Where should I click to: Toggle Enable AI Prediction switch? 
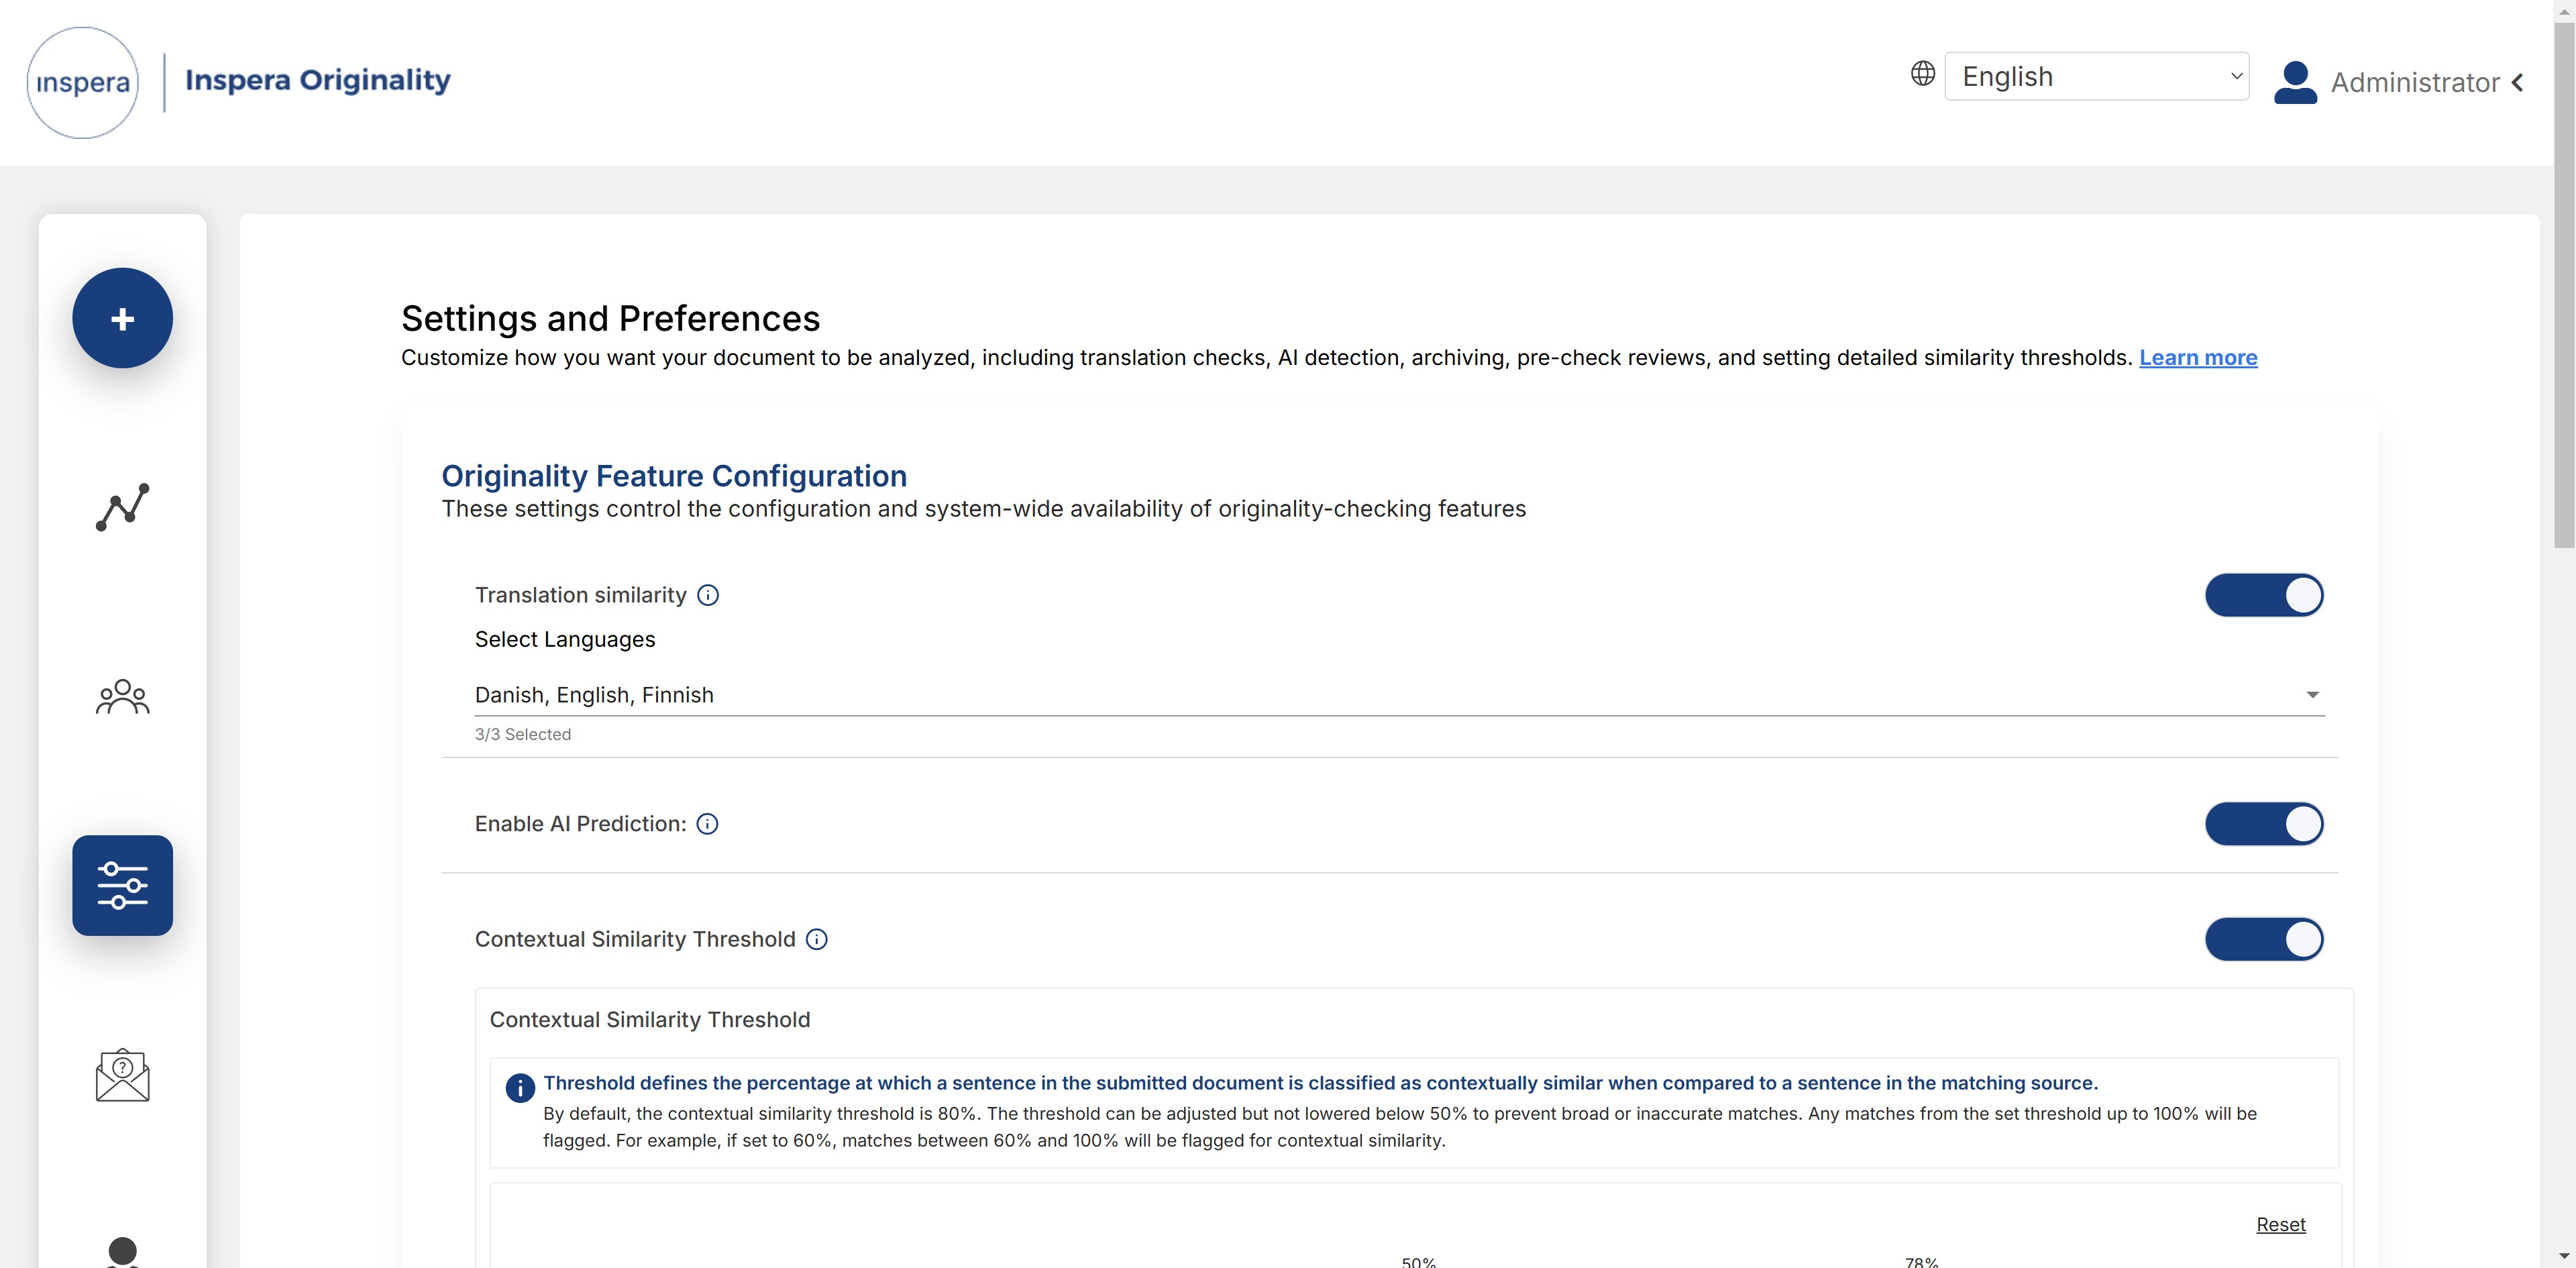(x=2264, y=824)
